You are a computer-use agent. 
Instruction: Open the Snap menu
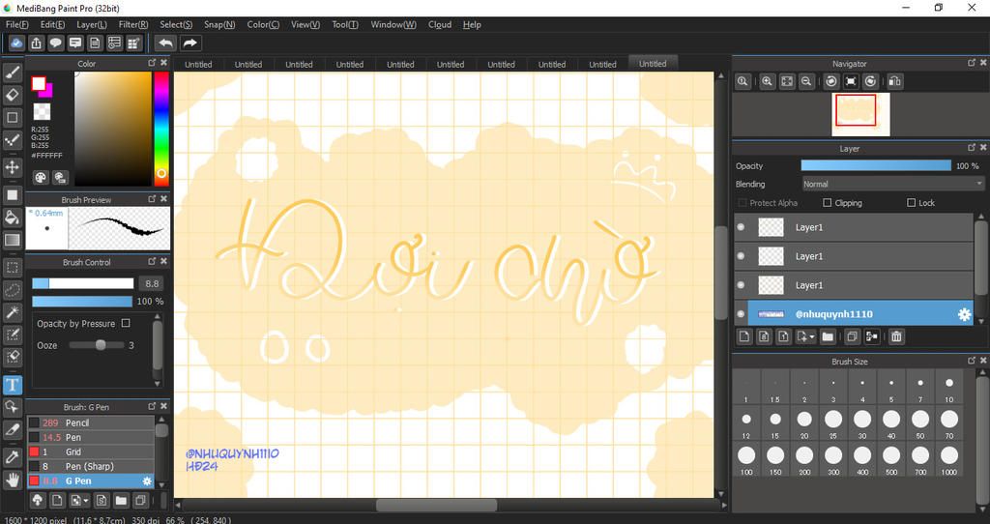219,24
